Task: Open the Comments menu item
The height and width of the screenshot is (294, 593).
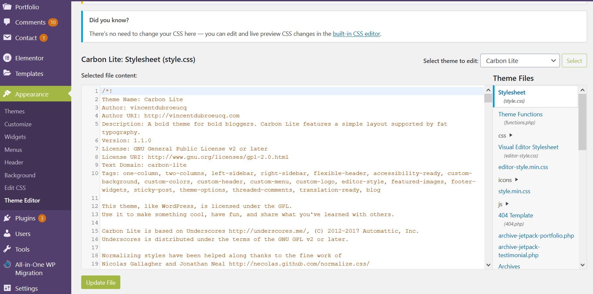Action: coord(30,22)
